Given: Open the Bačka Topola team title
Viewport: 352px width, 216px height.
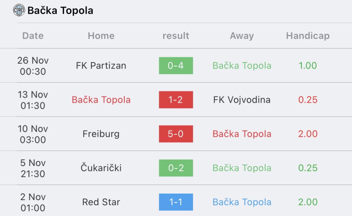Looking at the screenshot, I should [x=60, y=11].
